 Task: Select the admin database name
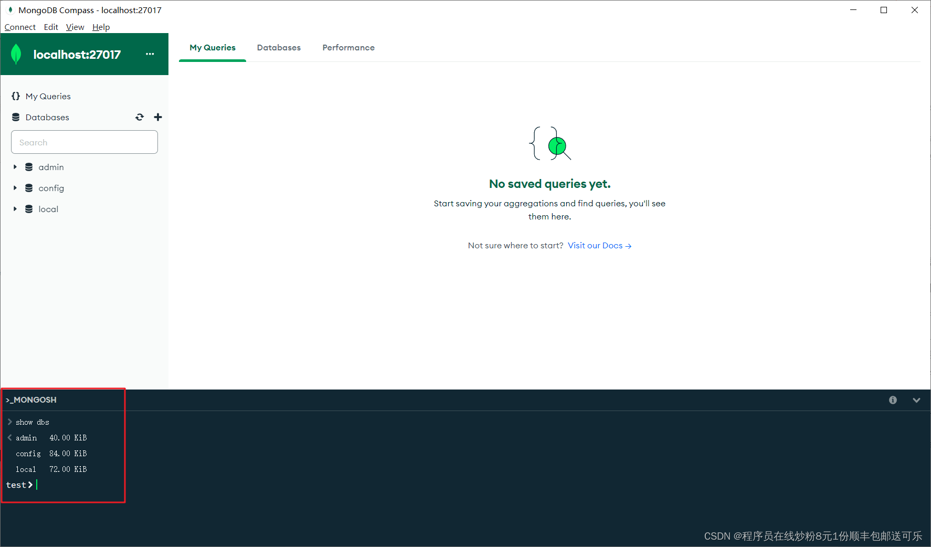(x=51, y=167)
